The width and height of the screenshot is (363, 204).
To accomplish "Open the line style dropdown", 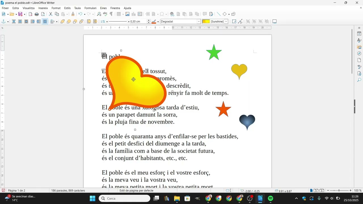I will (x=128, y=22).
